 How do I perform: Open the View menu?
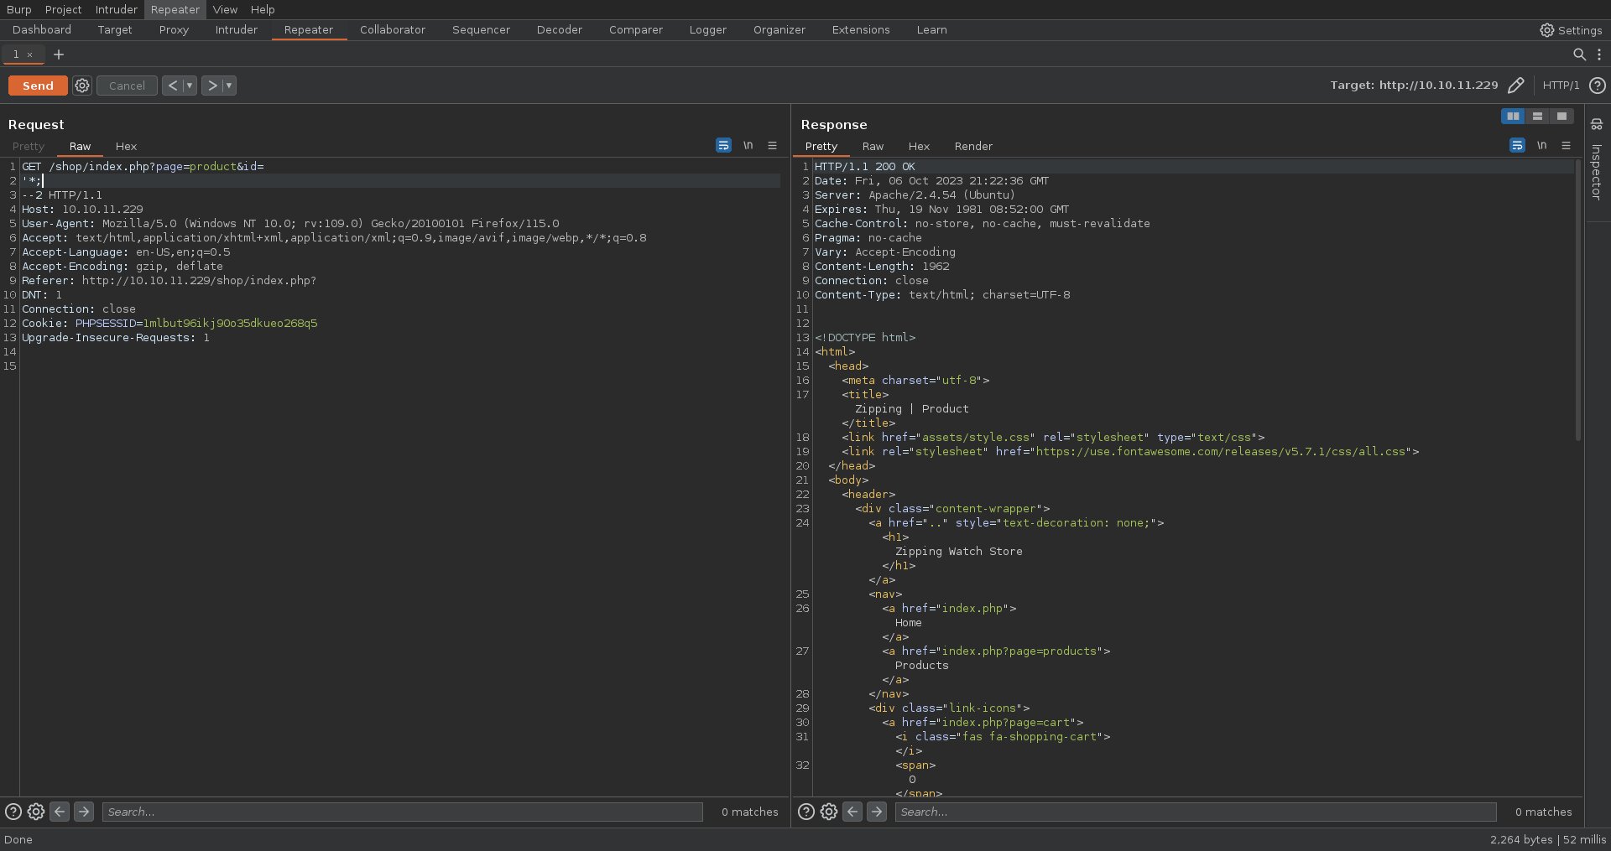(224, 9)
